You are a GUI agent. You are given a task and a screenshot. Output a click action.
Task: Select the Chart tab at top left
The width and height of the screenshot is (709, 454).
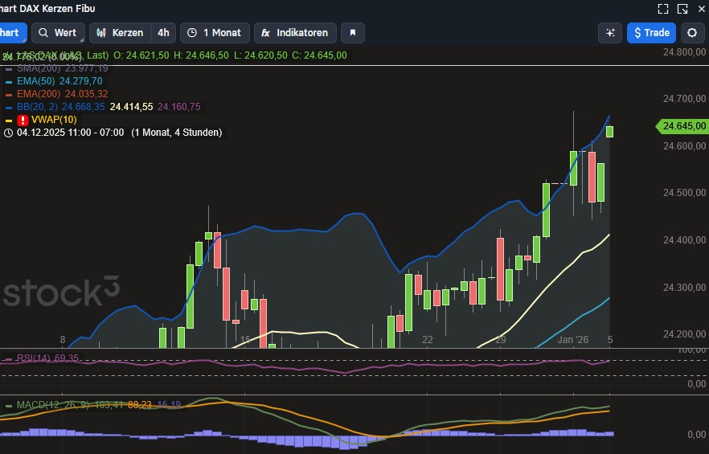tap(10, 33)
